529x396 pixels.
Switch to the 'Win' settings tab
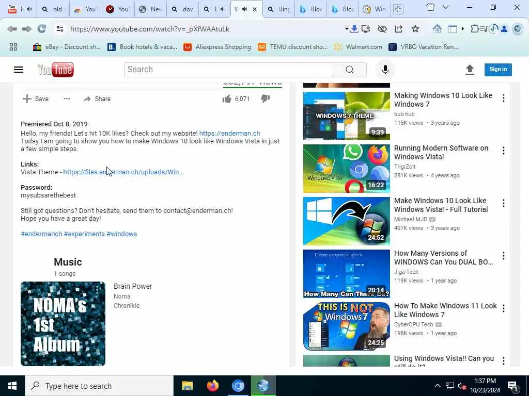tap(374, 9)
